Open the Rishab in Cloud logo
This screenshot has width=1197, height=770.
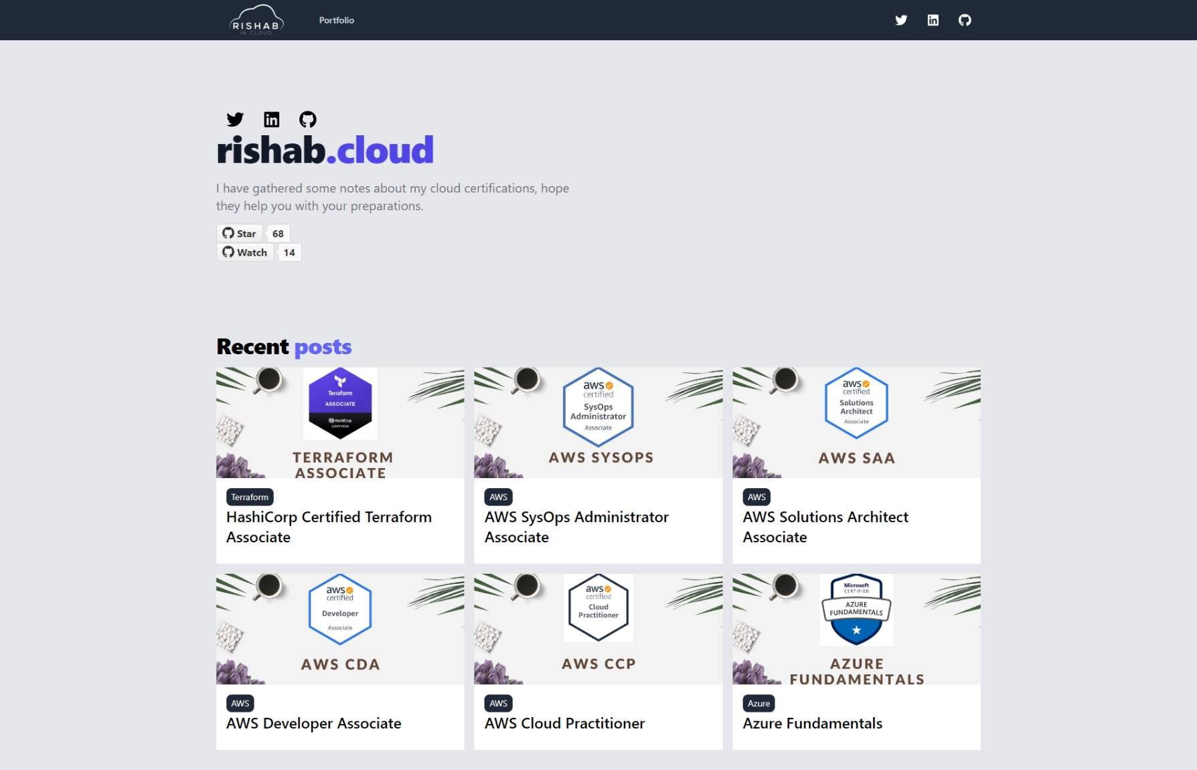pos(256,20)
